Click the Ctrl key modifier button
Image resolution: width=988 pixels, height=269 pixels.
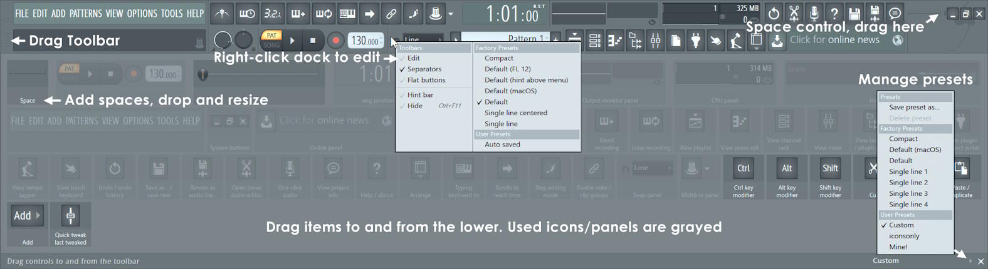tap(744, 169)
